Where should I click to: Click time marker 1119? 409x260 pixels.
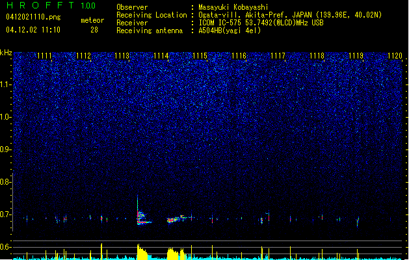click(356, 56)
